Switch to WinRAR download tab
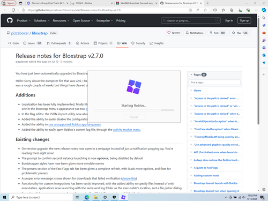Viewport: 268px width, 201px height. pos(135,3)
